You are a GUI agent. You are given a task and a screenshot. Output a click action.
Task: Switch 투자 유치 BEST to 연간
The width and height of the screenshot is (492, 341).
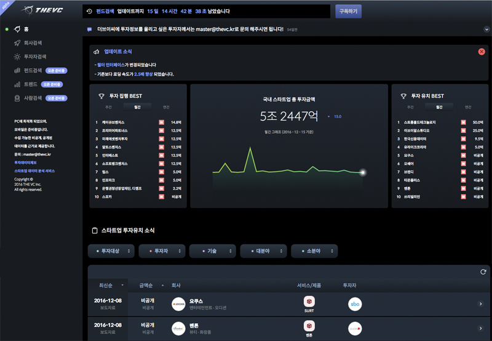pyautogui.click(x=468, y=106)
